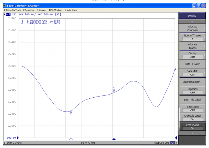Open the Num of Traces submenu
Viewport: 209px width, 148px height.
pyautogui.click(x=193, y=37)
